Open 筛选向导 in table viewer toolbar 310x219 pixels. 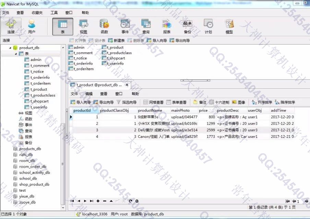pos(127,102)
